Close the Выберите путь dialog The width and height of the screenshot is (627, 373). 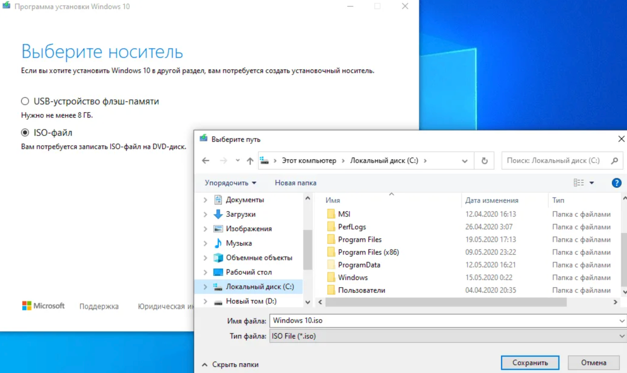(621, 139)
